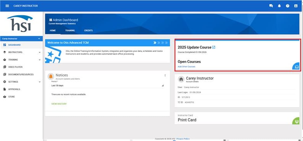The height and width of the screenshot is (141, 303).
Task: Click the CAREY INSTRUCTOR header title
Action: 26,6
